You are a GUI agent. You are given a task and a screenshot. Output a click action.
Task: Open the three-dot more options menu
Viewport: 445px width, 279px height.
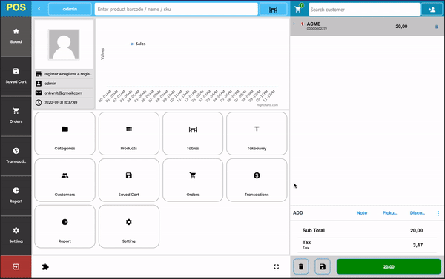tap(438, 213)
